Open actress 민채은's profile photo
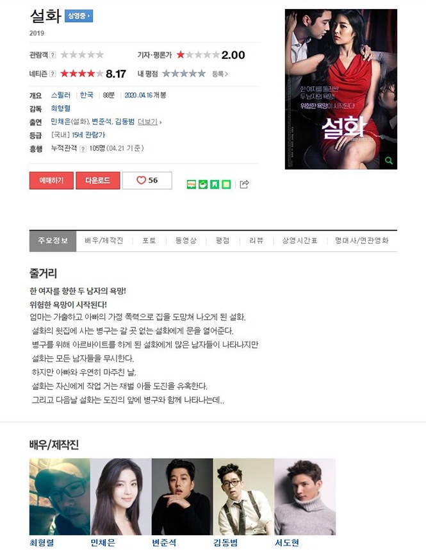The image size is (426, 550). point(121,496)
